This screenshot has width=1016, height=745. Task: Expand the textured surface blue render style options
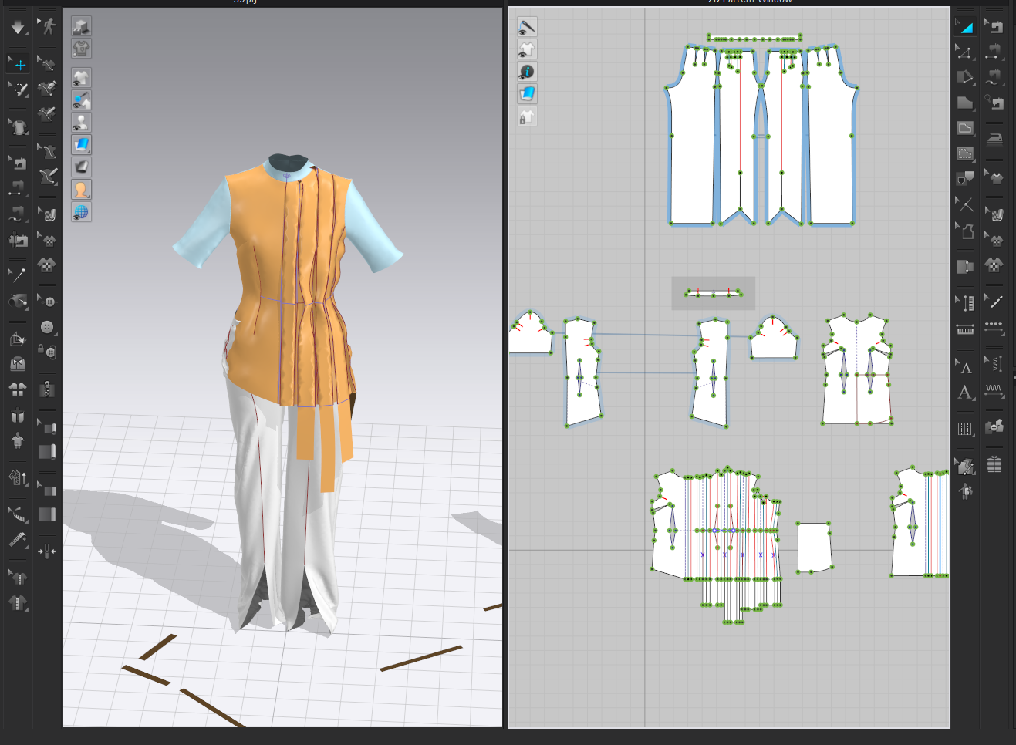pyautogui.click(x=81, y=144)
